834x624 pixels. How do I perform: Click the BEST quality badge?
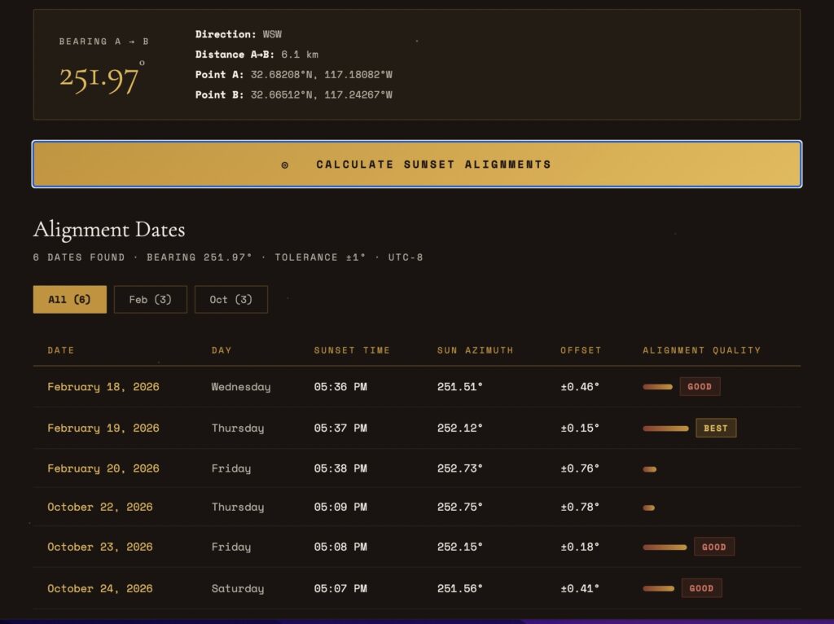(x=715, y=428)
